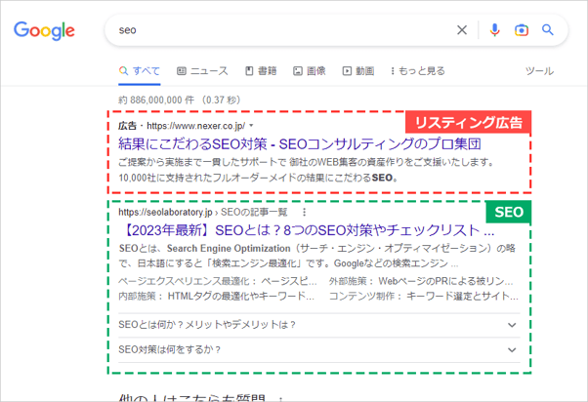Open the three-dot menu beside seolaboratory.jp
The height and width of the screenshot is (402, 588).
[304, 212]
